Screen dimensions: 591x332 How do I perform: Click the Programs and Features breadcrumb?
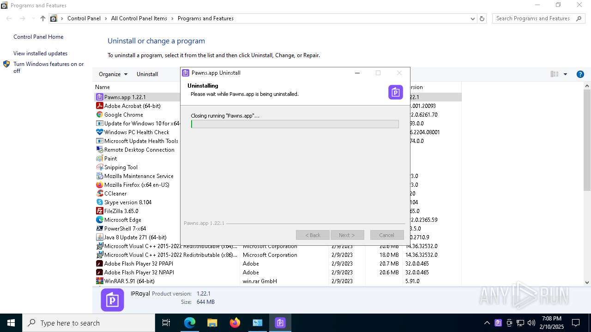pyautogui.click(x=205, y=18)
